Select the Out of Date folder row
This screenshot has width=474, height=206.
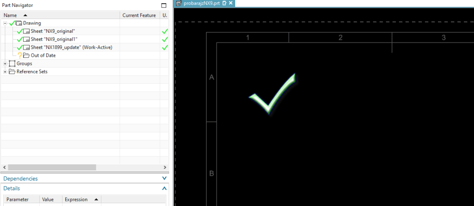coord(43,56)
